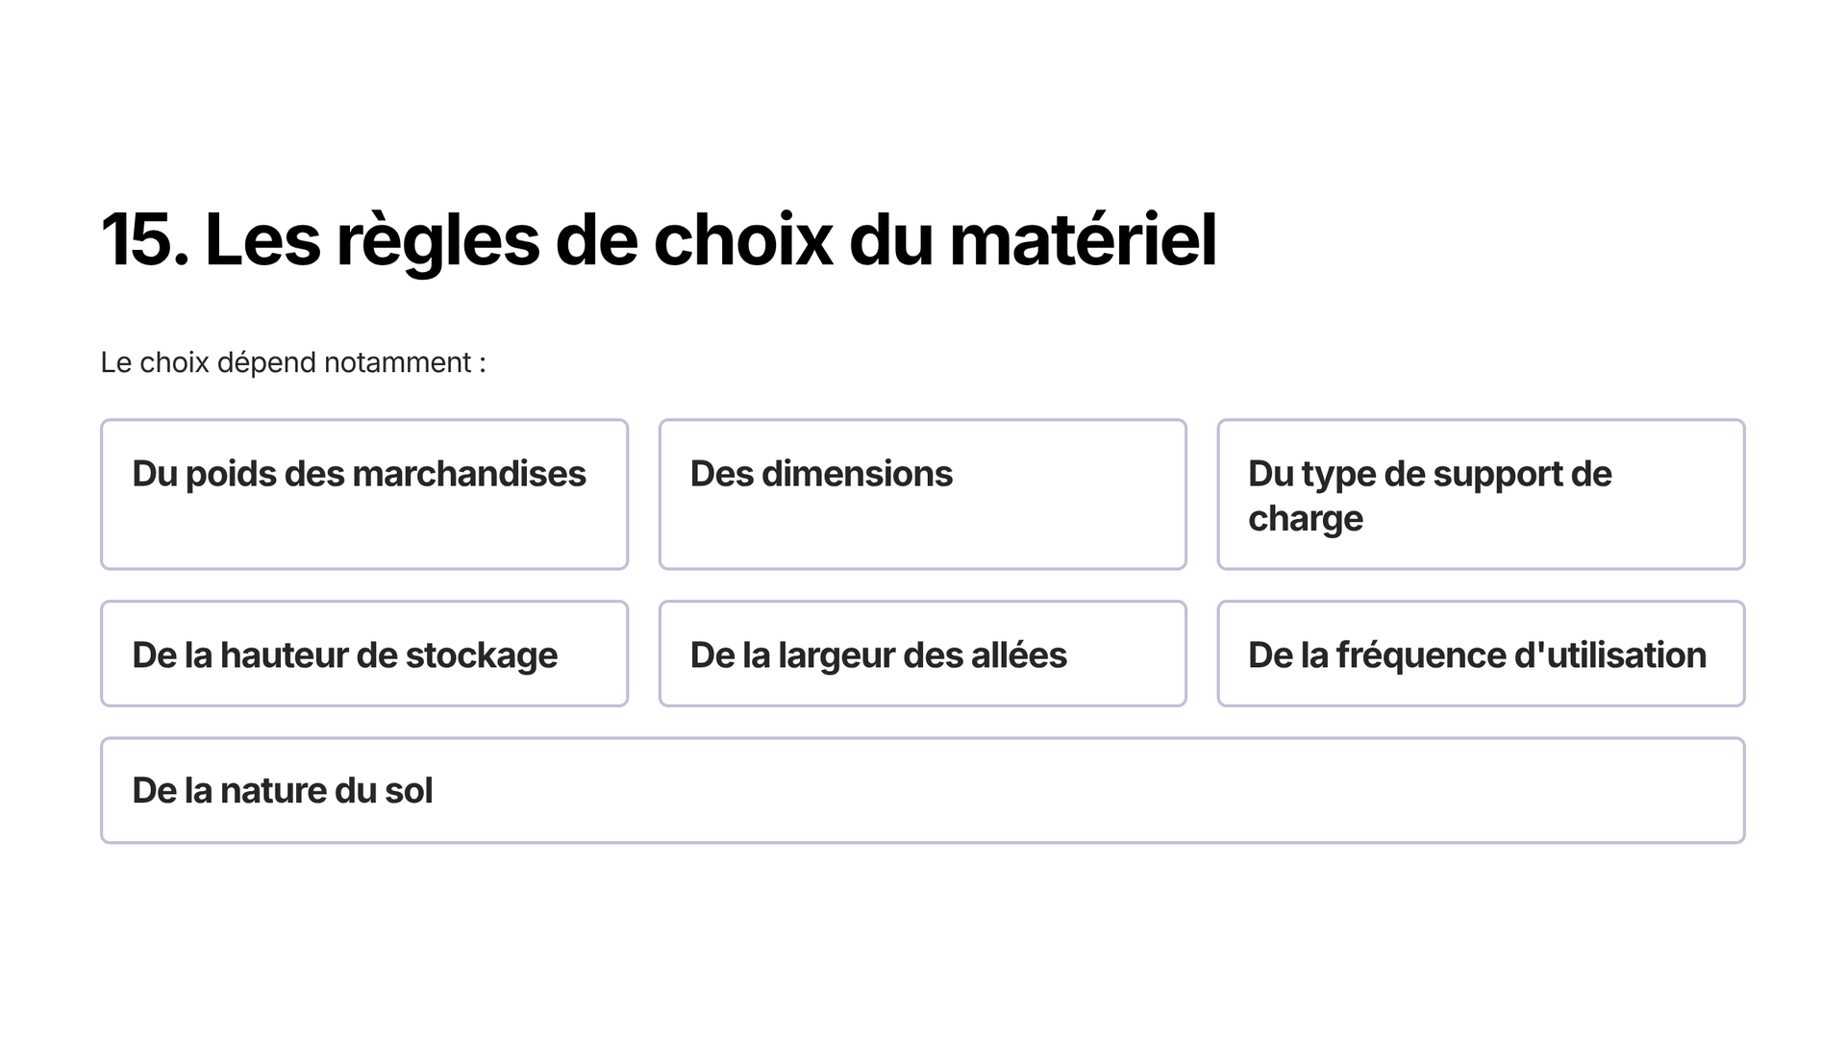The width and height of the screenshot is (1846, 1038).
Task: Click the word 'charge' in third card
Action: tap(1306, 520)
